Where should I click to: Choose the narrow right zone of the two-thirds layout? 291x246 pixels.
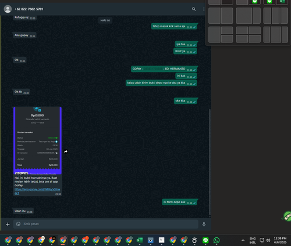tap(257, 16)
